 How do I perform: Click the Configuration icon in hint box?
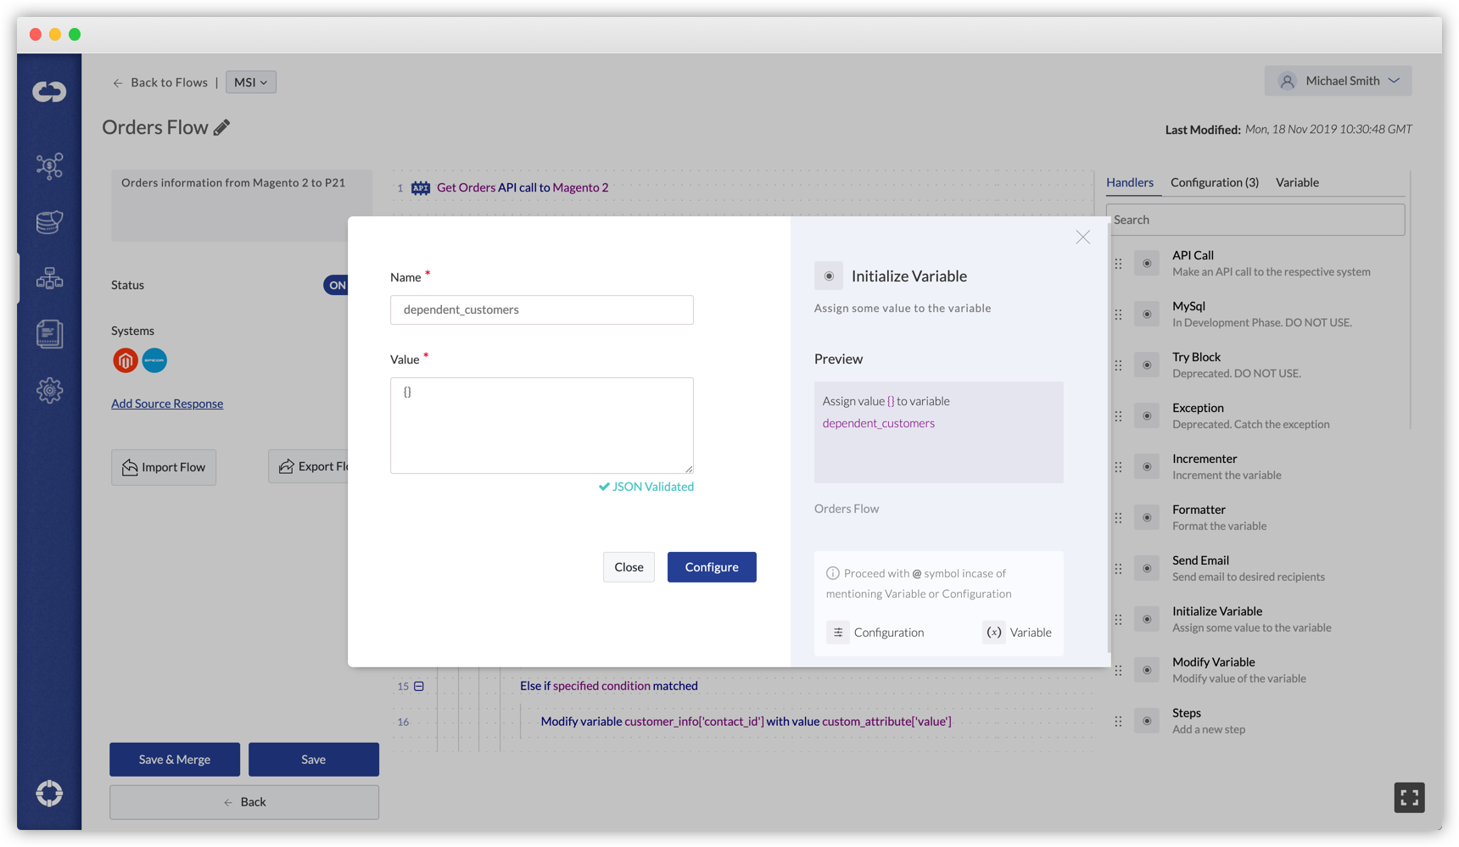(x=838, y=632)
